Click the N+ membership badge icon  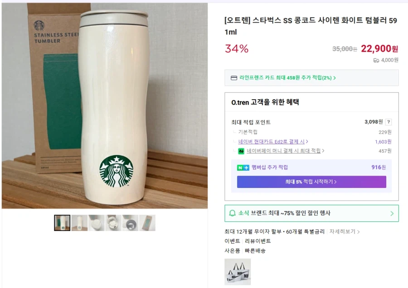click(242, 167)
